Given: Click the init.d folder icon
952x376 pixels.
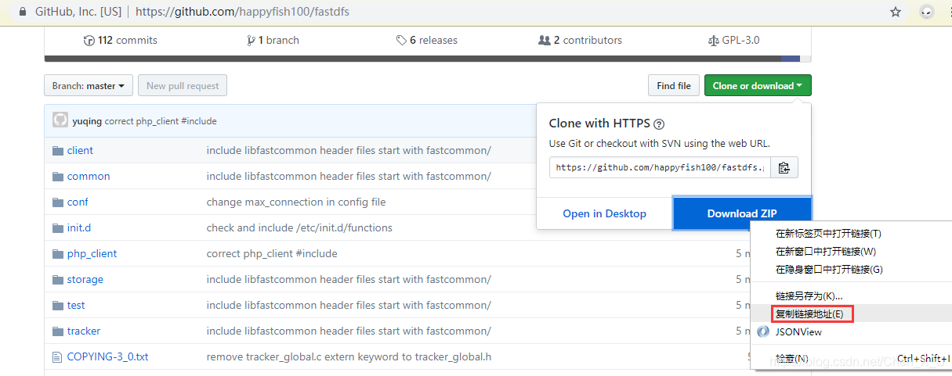Looking at the screenshot, I should coord(57,228).
